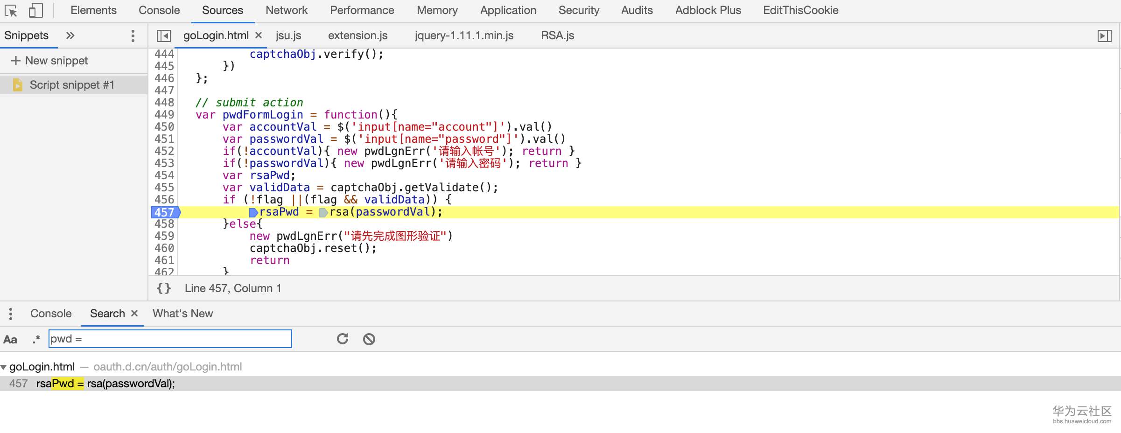Open the RSA.js file tab

557,36
